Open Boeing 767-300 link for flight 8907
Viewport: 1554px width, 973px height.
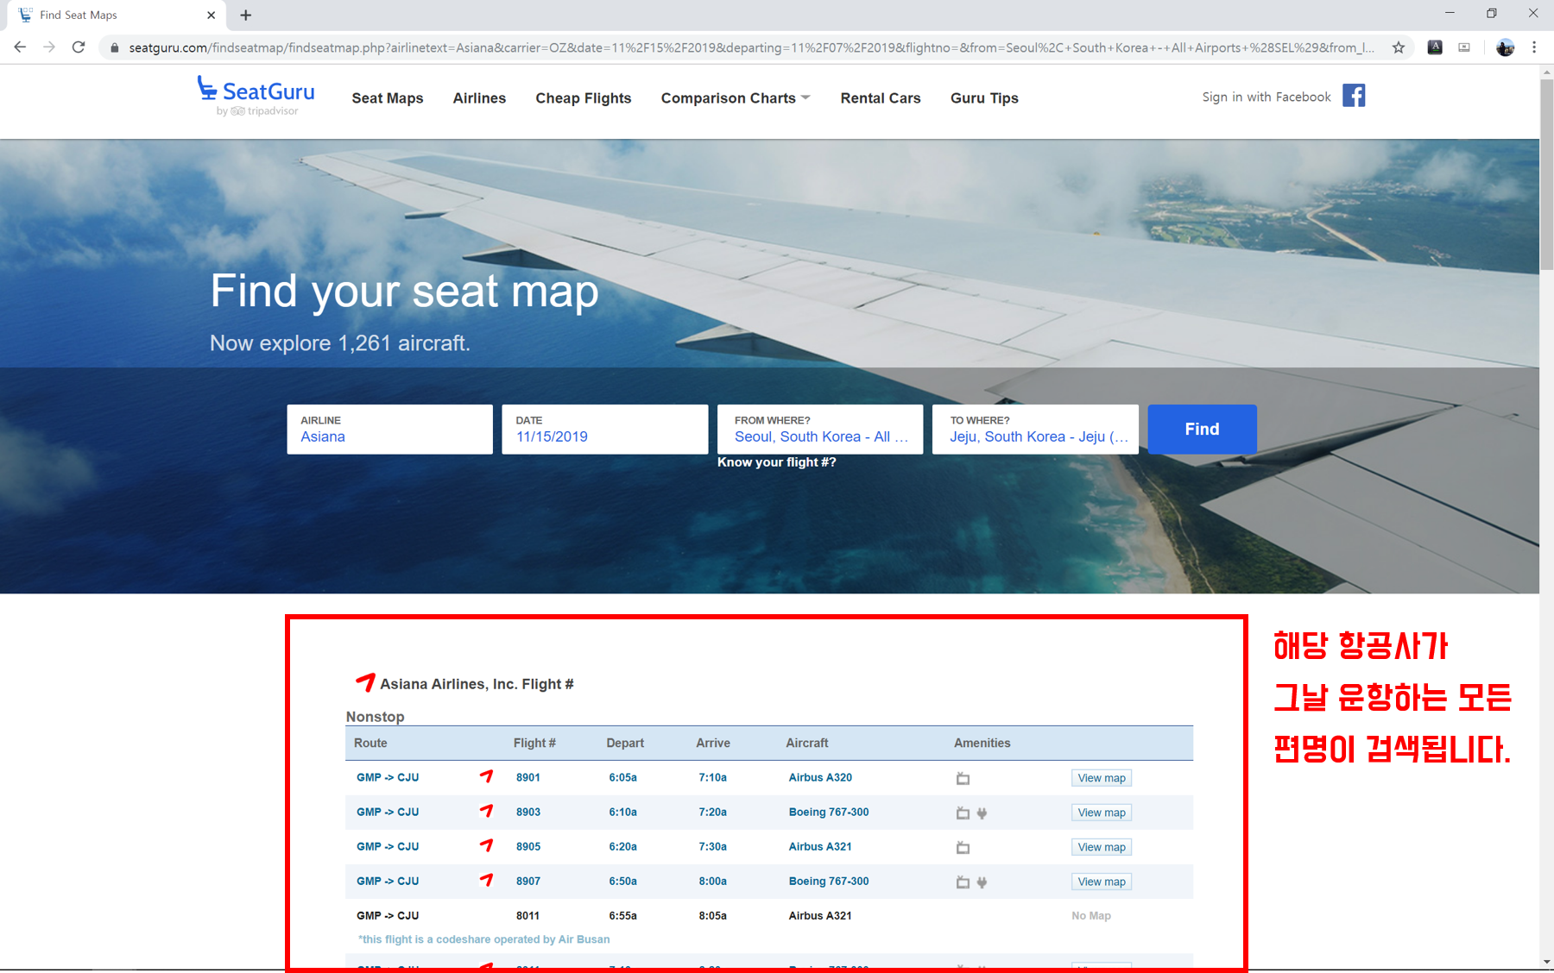(829, 881)
